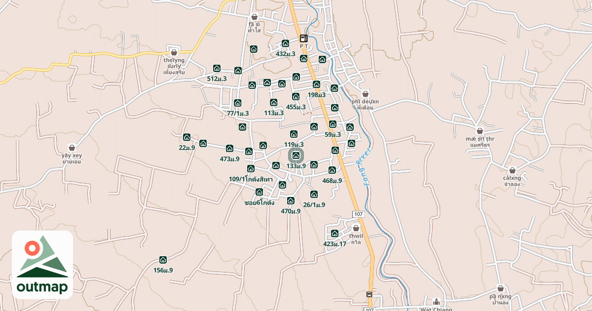Click the cảlxng shop icon
The height and width of the screenshot is (311, 592).
tap(512, 170)
